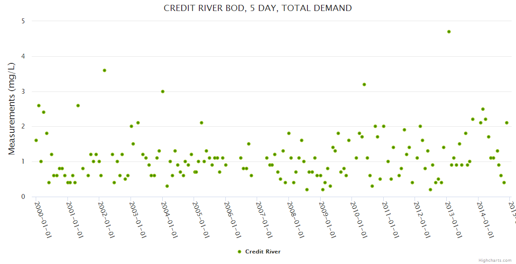Select the highest data point near 4.7 mg/L
Screen dimensions: 516x264
pyautogui.click(x=449, y=32)
